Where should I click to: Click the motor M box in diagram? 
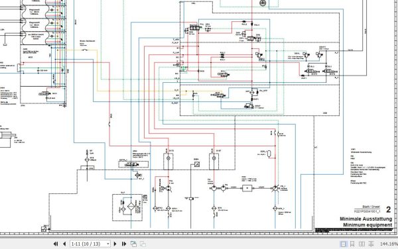pos(247,188)
